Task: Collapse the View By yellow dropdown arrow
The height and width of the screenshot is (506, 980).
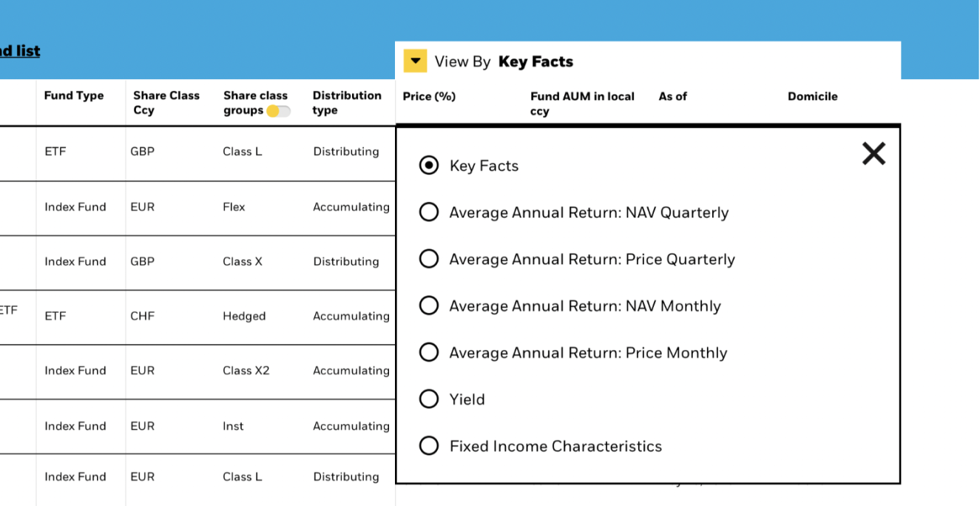Action: [415, 61]
